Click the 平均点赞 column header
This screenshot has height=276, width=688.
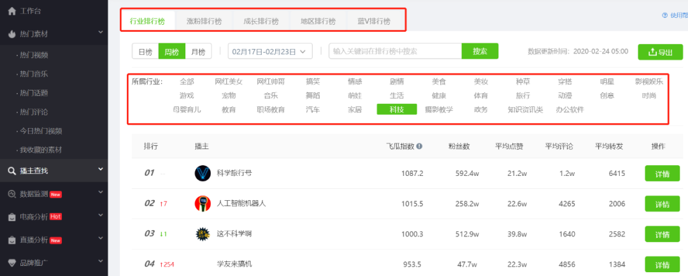tap(509, 147)
